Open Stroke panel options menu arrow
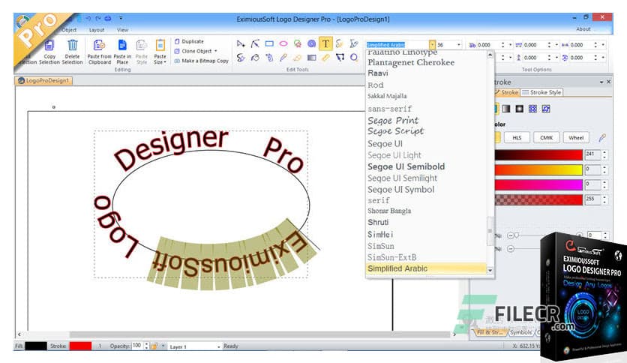Screen dimensions: 627x363 tap(601, 82)
